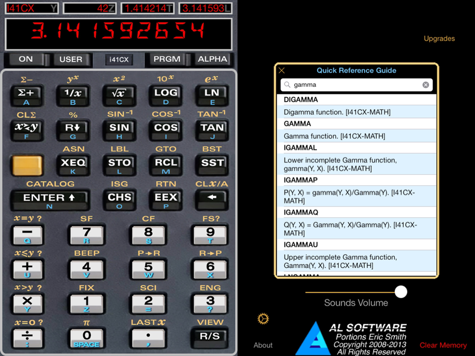Tap the backspace arrow key
The image size is (475, 356).
[212, 200]
